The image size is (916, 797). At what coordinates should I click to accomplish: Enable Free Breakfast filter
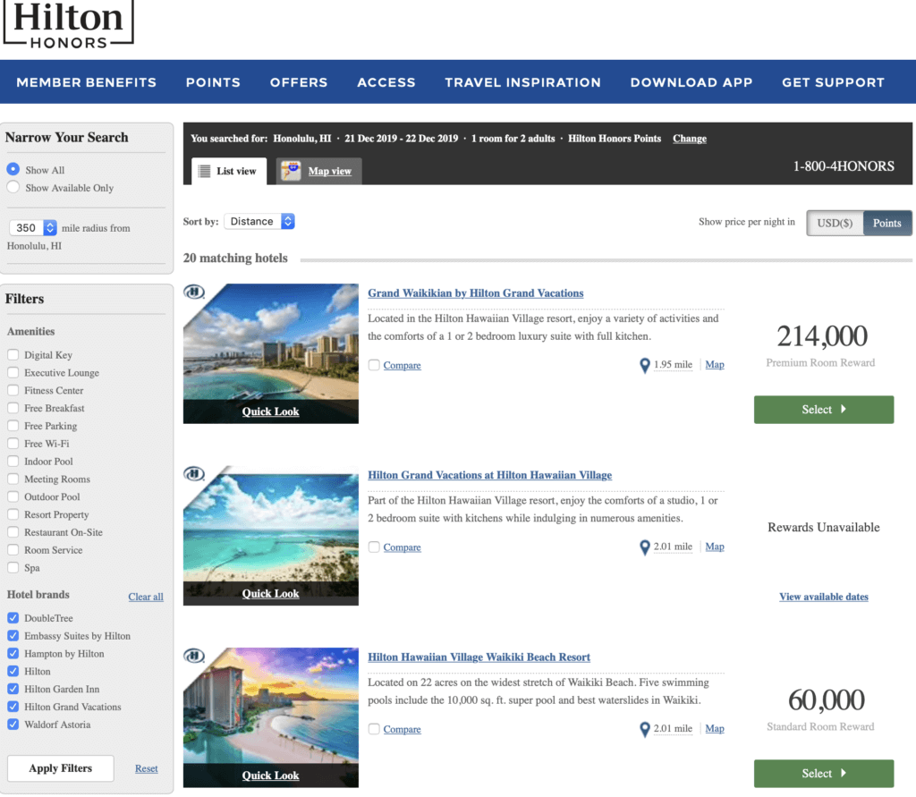[x=13, y=408]
